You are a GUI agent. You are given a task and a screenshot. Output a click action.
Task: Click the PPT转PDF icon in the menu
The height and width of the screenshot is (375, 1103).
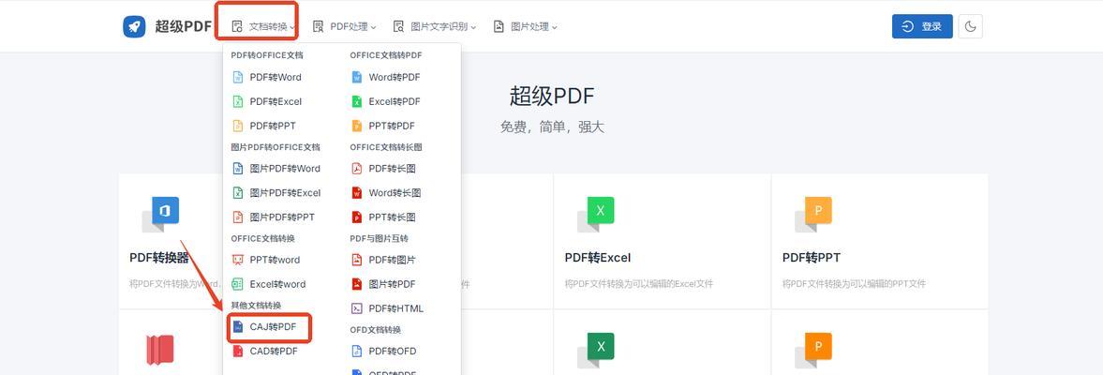[x=357, y=126]
